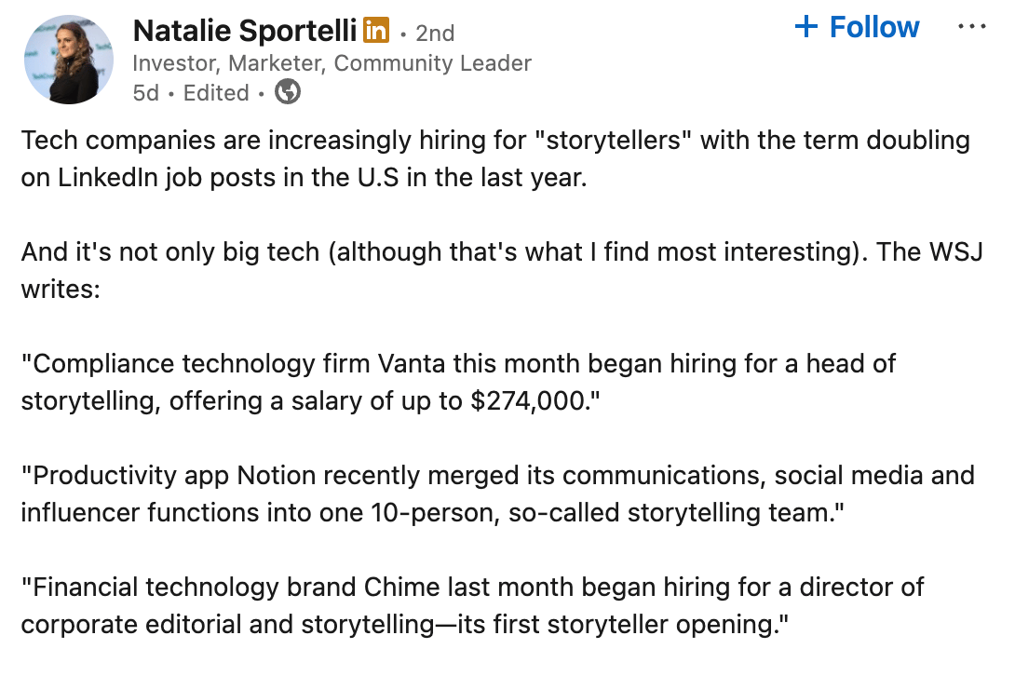The width and height of the screenshot is (1015, 676).
Task: Open the three-dot post options menu
Action: (971, 27)
